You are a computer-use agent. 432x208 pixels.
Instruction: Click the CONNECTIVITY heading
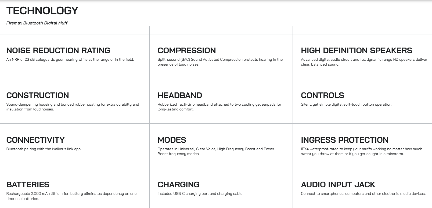click(x=35, y=140)
